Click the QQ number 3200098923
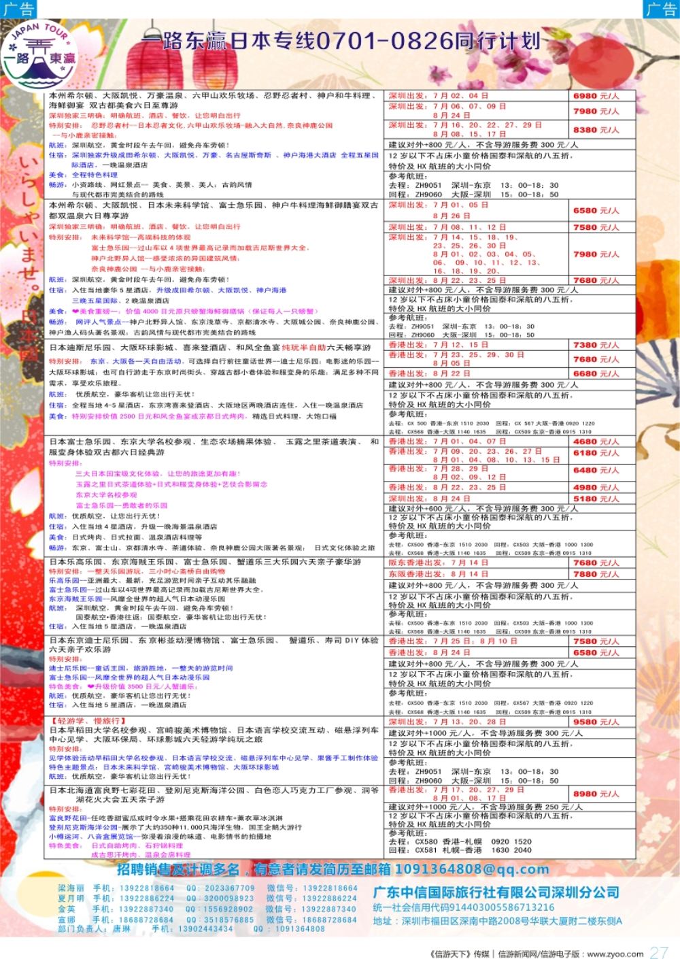Image resolution: width=680 pixels, height=959 pixels. [x=230, y=898]
